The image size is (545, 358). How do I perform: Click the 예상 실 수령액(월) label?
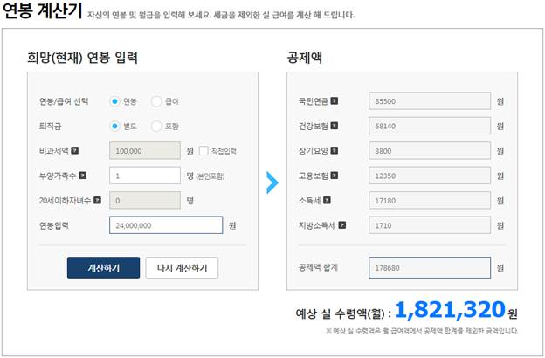340,313
